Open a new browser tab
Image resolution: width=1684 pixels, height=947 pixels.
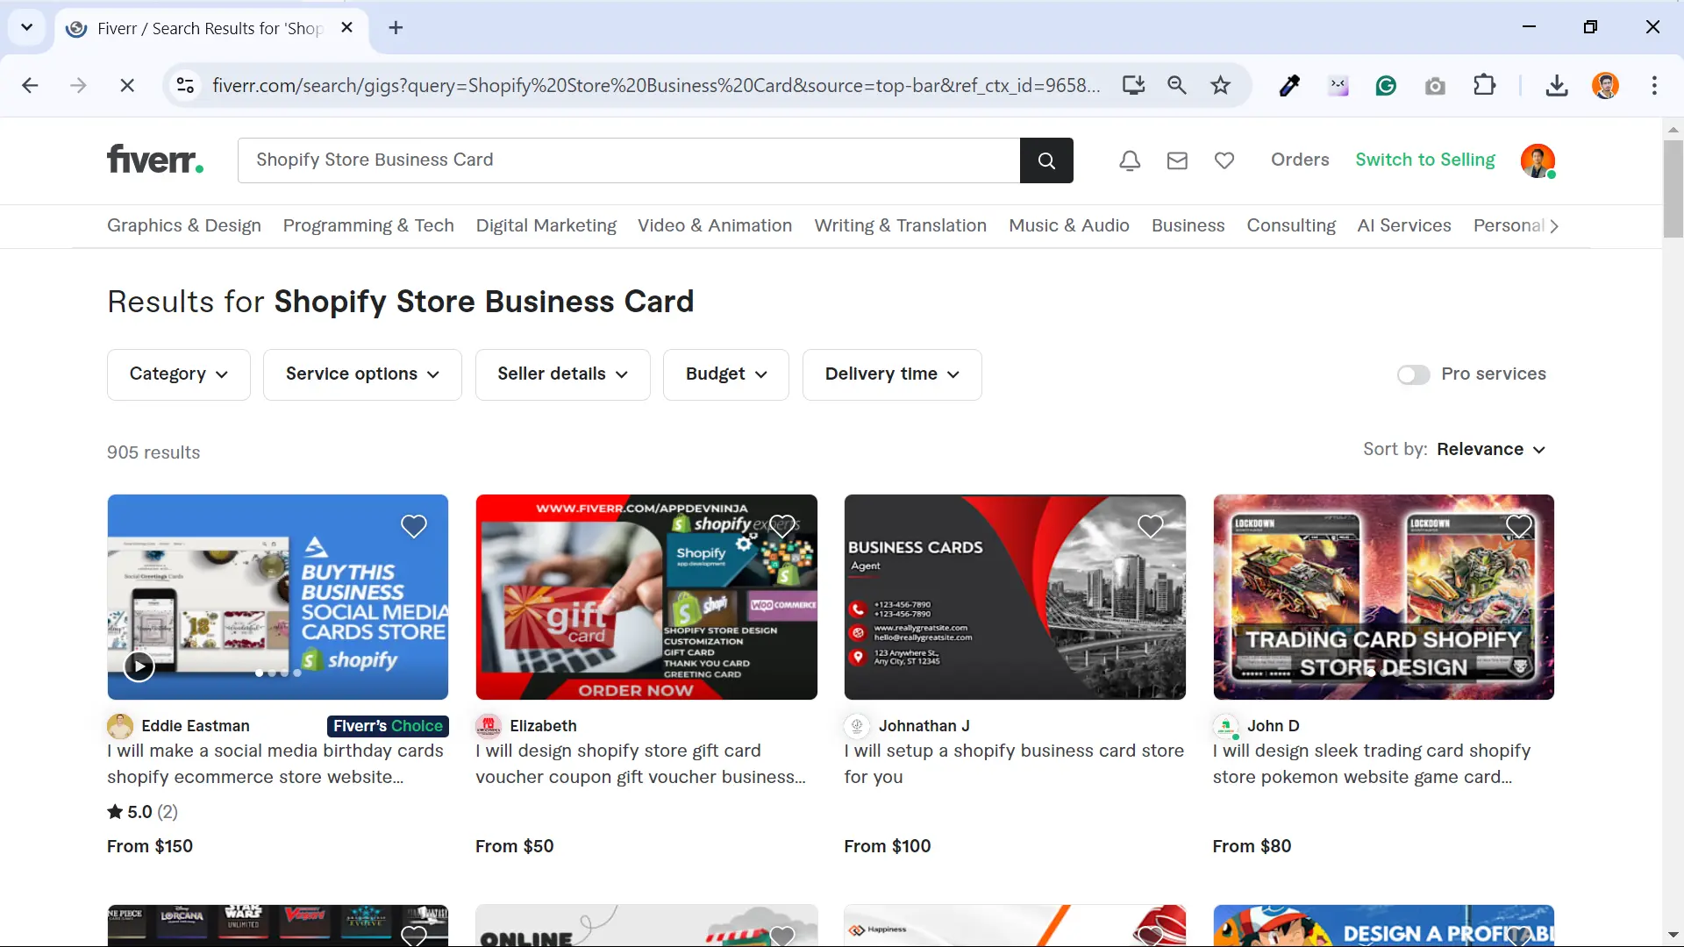[x=396, y=28]
